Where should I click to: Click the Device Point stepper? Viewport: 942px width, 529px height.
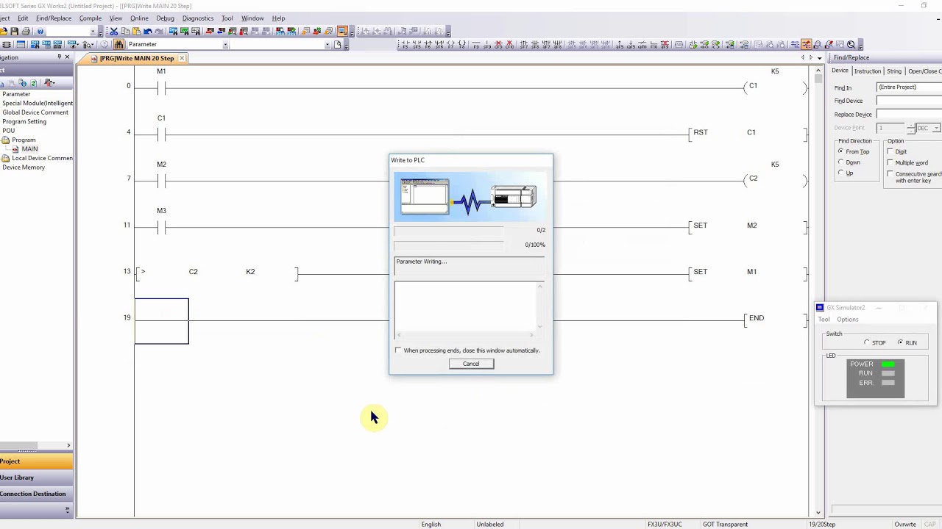(x=910, y=128)
